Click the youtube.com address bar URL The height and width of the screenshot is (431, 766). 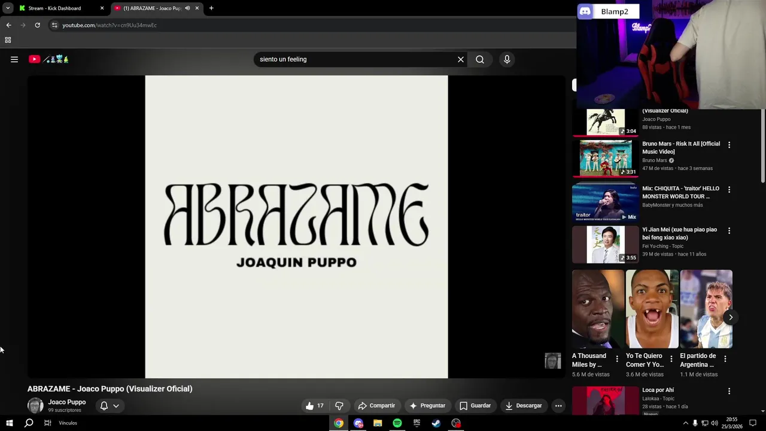(x=110, y=25)
